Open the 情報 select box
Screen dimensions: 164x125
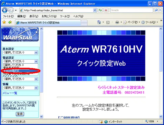coord(20,88)
